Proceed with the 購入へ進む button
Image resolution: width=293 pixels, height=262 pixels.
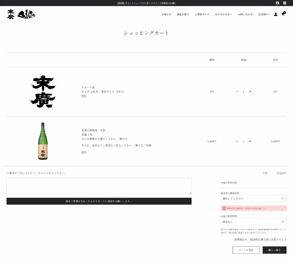274,250
